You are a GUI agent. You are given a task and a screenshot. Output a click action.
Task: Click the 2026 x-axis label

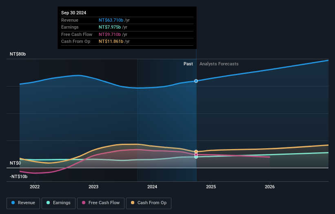point(270,187)
